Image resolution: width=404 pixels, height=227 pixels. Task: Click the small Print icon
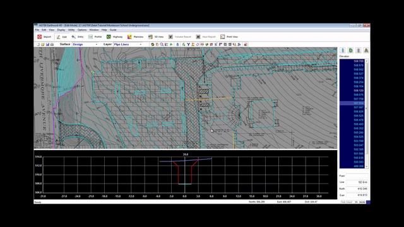[x=52, y=45]
